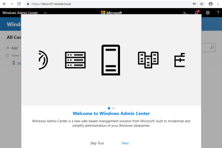Image resolution: width=222 pixels, height=148 pixels.
Task: Open the notifications bell with red badge
Action: [x=197, y=12]
